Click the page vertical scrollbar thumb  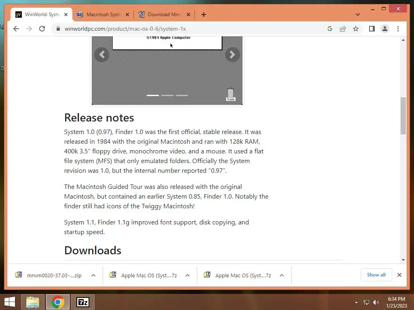click(x=403, y=116)
